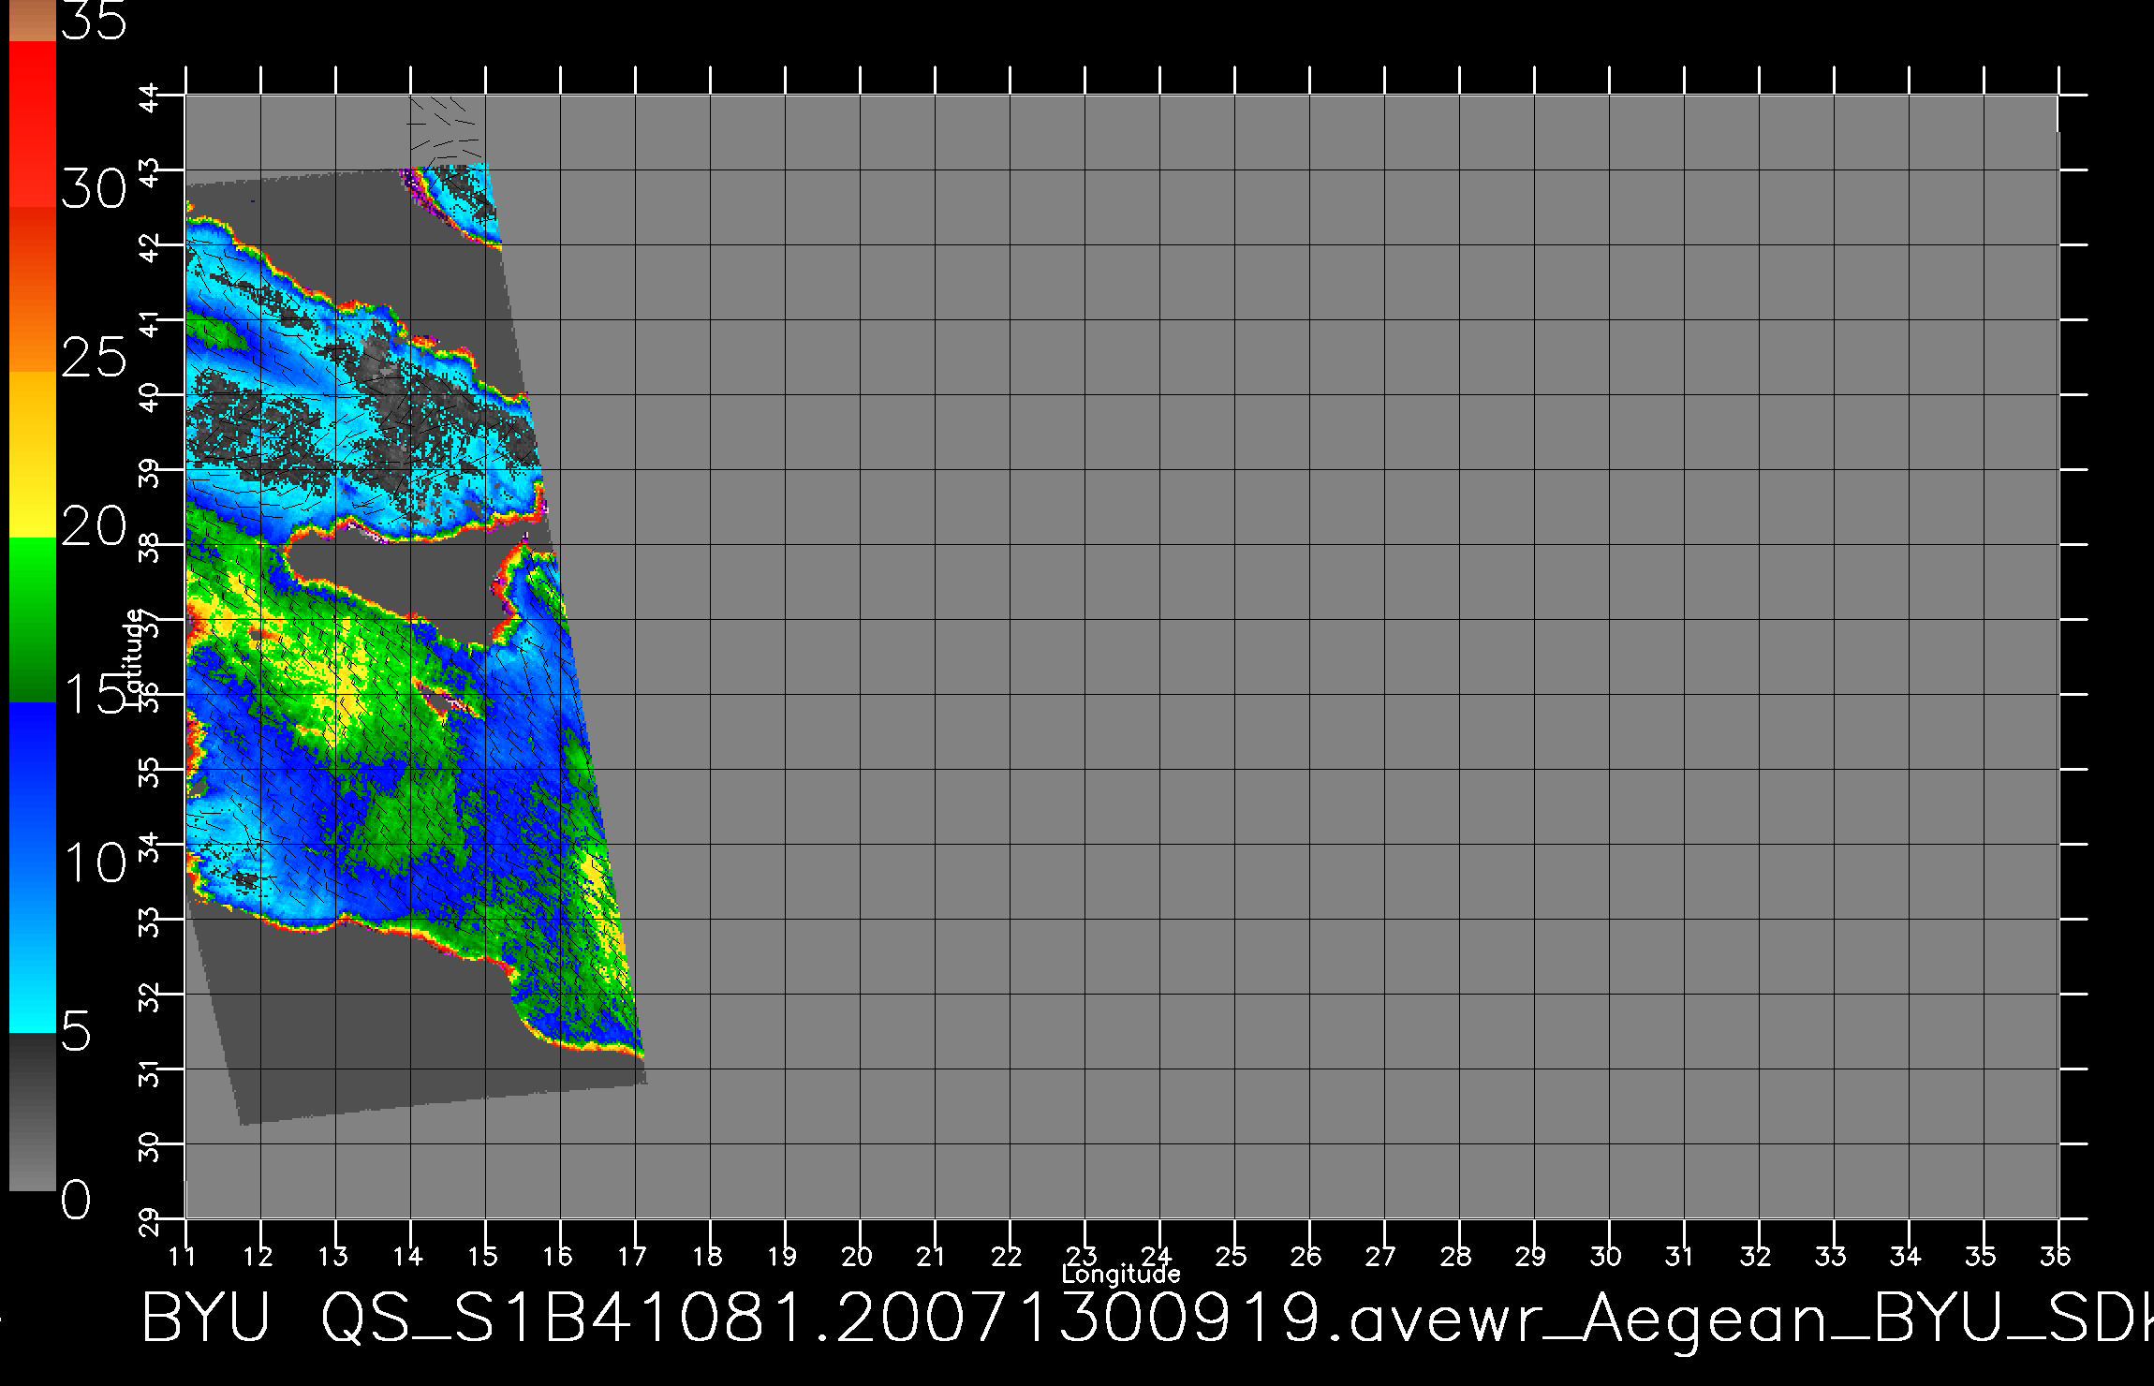Image resolution: width=2154 pixels, height=1386 pixels.
Task: Click longitude tick label 17
Action: click(x=632, y=1256)
